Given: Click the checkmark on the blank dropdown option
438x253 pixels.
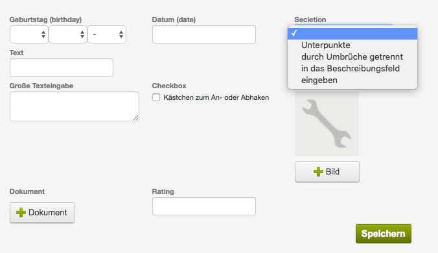Looking at the screenshot, I should coord(294,33).
